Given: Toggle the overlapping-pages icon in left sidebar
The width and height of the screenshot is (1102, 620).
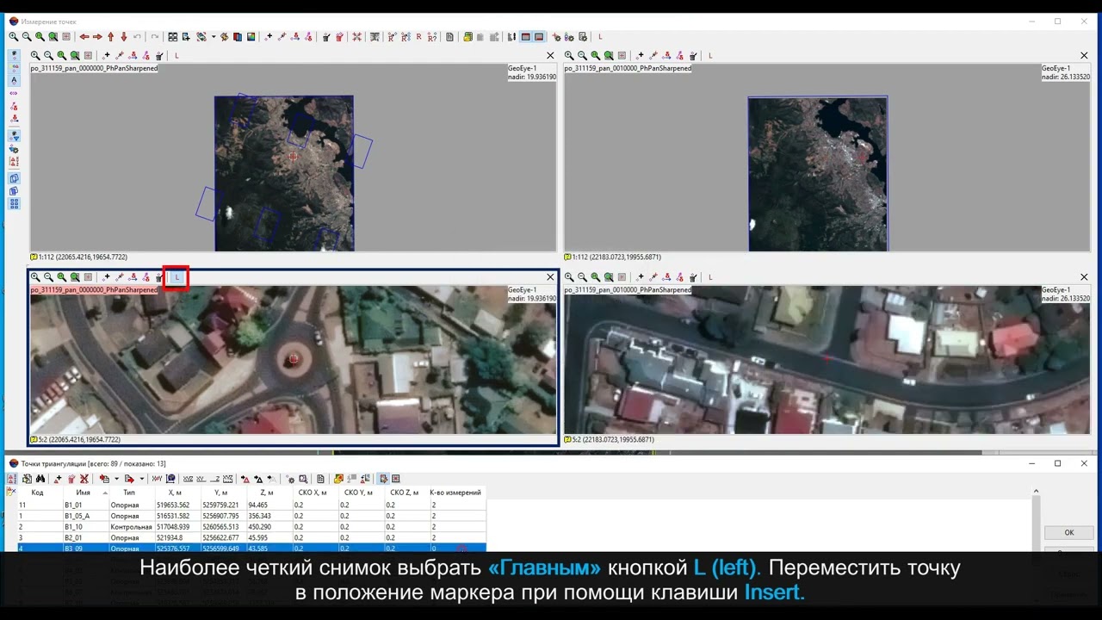Looking at the screenshot, I should pos(14,178).
